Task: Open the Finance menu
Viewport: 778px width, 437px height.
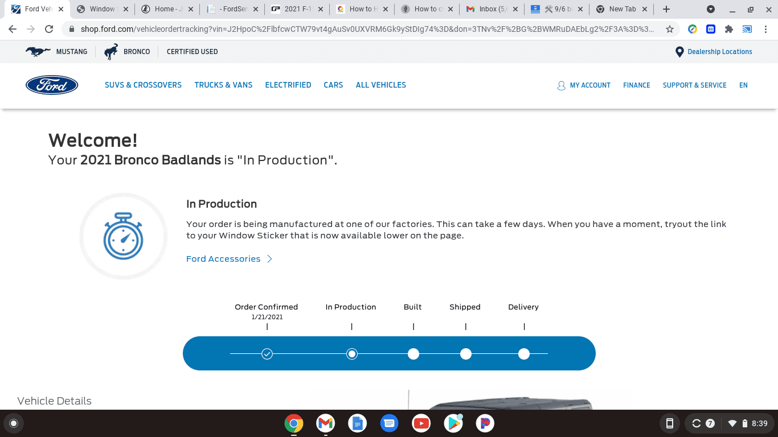Action: coord(637,85)
